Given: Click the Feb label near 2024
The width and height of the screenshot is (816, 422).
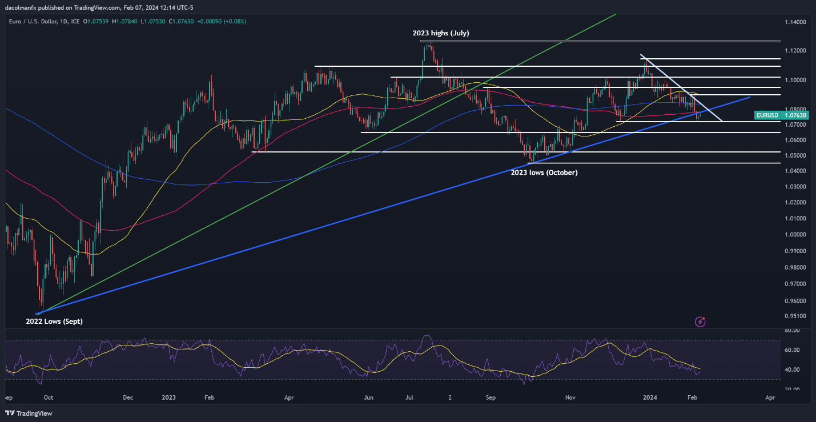Looking at the screenshot, I should 691,397.
